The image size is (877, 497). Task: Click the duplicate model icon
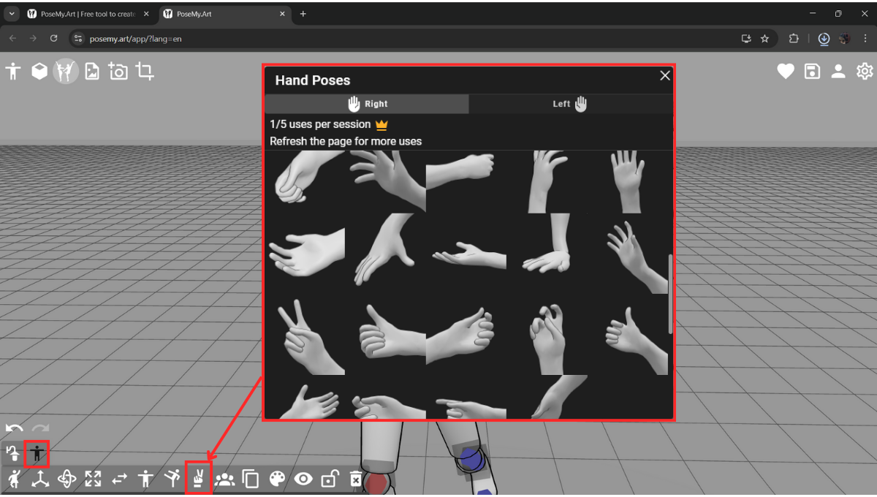pyautogui.click(x=251, y=479)
